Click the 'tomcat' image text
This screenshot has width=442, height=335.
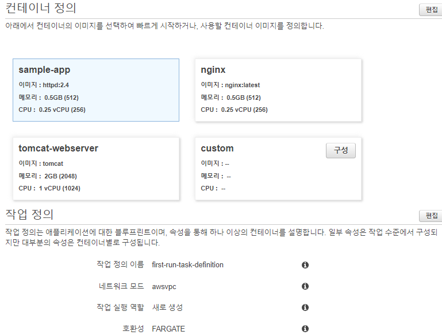pyautogui.click(x=53, y=163)
